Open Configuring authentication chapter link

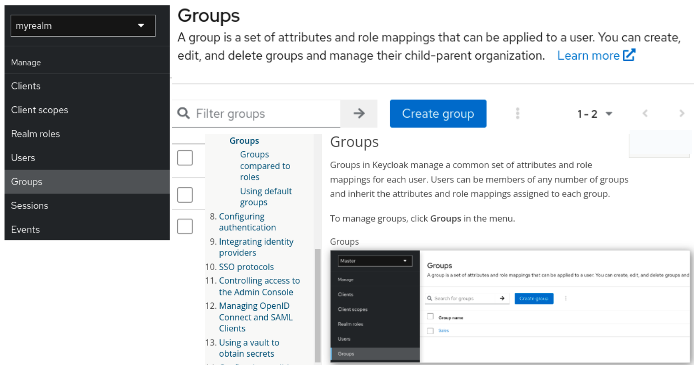click(x=247, y=222)
